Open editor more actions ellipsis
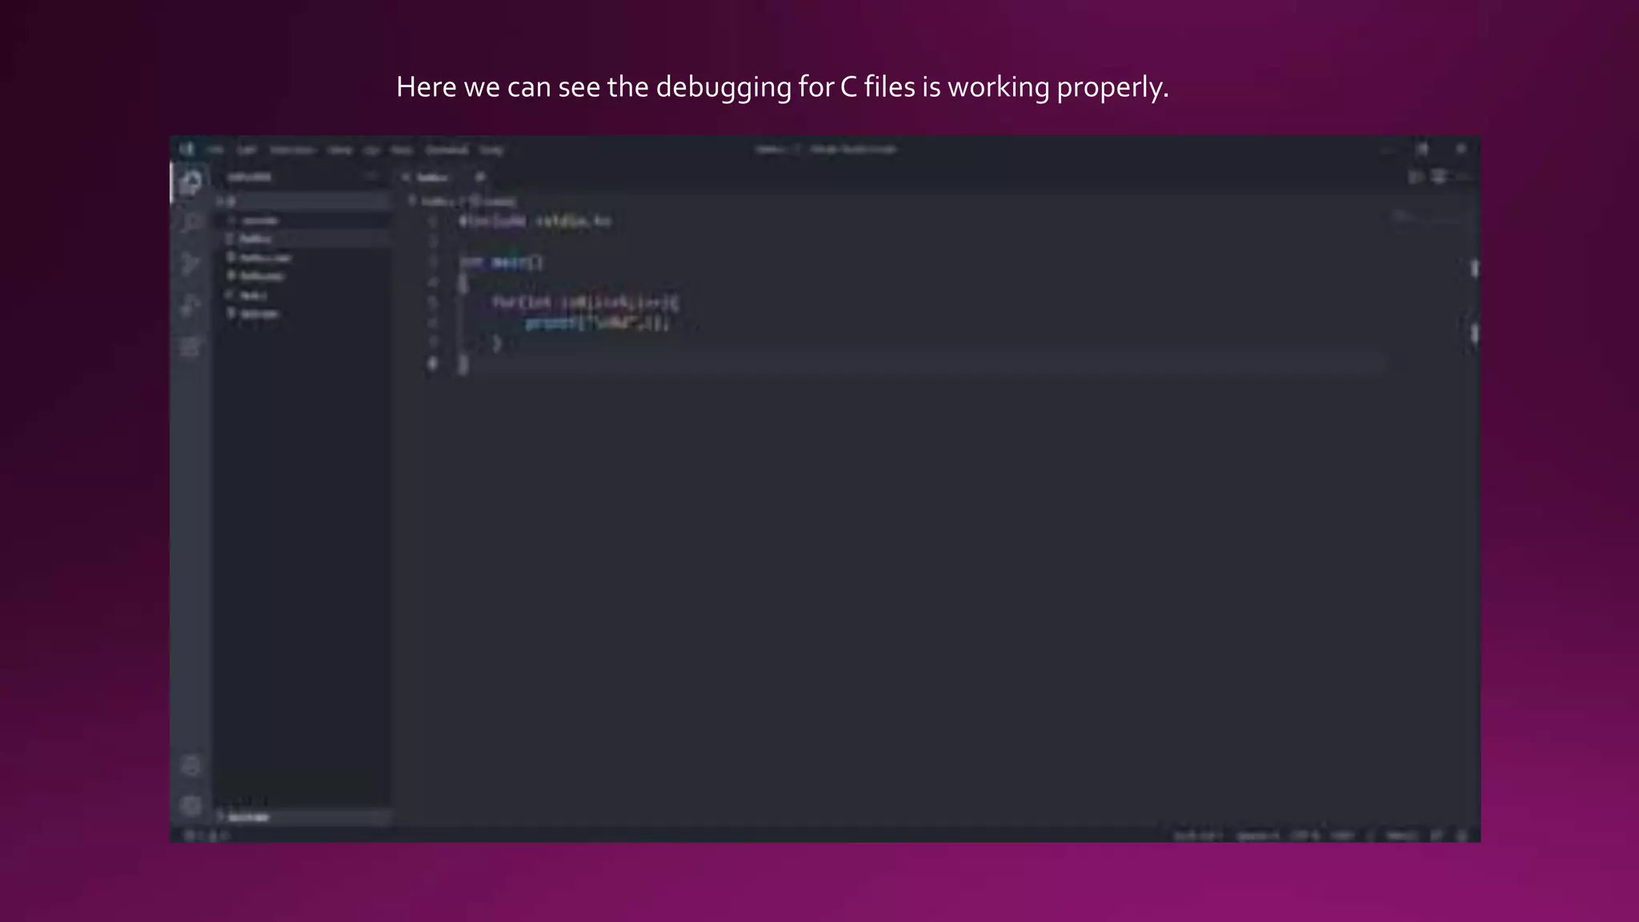The height and width of the screenshot is (922, 1639). pos(1462,176)
